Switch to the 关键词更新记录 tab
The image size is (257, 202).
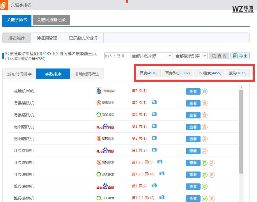pyautogui.click(x=51, y=20)
